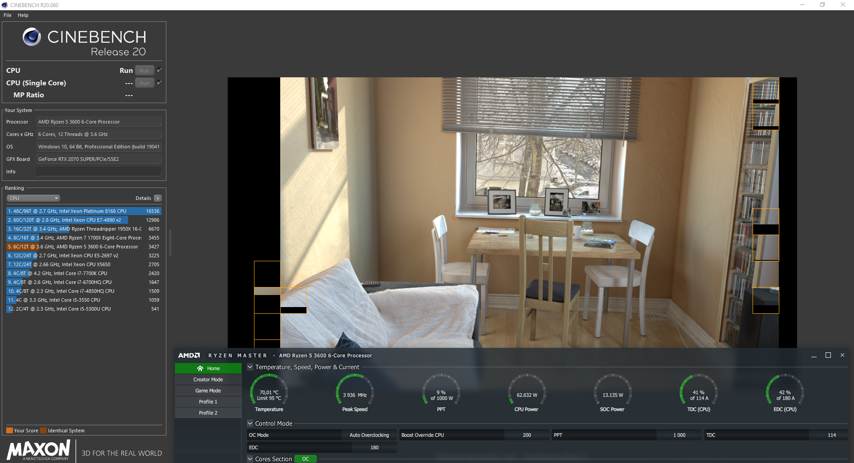
Task: Minimize the Cinebench window
Action: (x=802, y=5)
